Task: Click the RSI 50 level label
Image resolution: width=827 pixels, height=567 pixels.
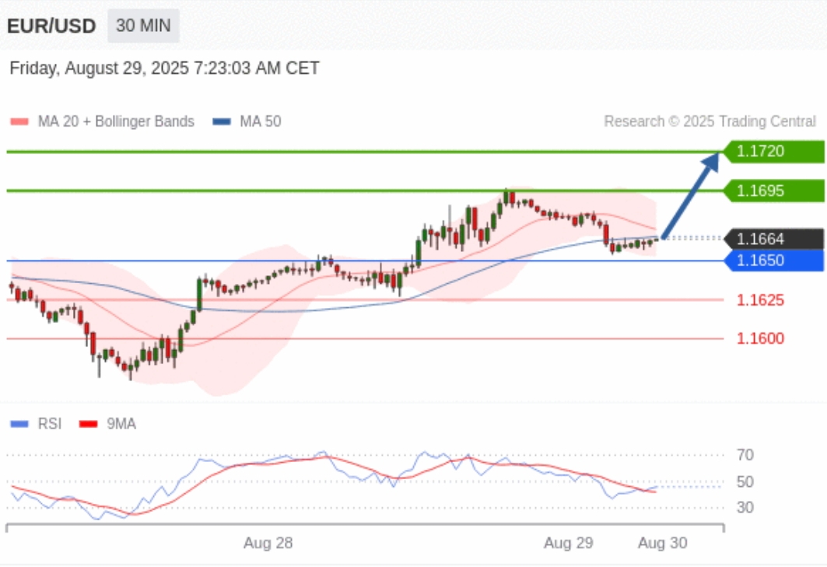Action: tap(745, 481)
